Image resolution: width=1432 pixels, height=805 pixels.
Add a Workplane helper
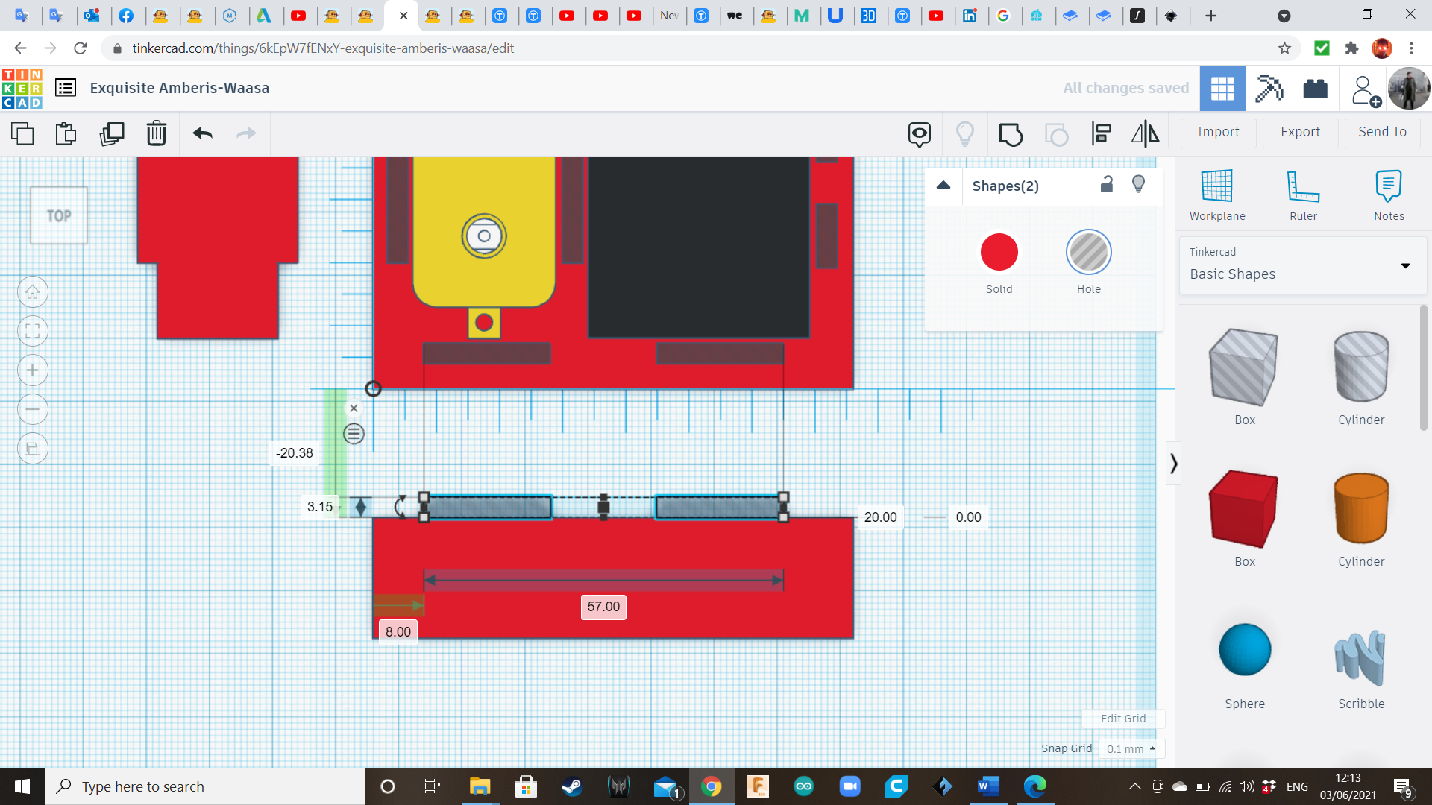click(1216, 194)
